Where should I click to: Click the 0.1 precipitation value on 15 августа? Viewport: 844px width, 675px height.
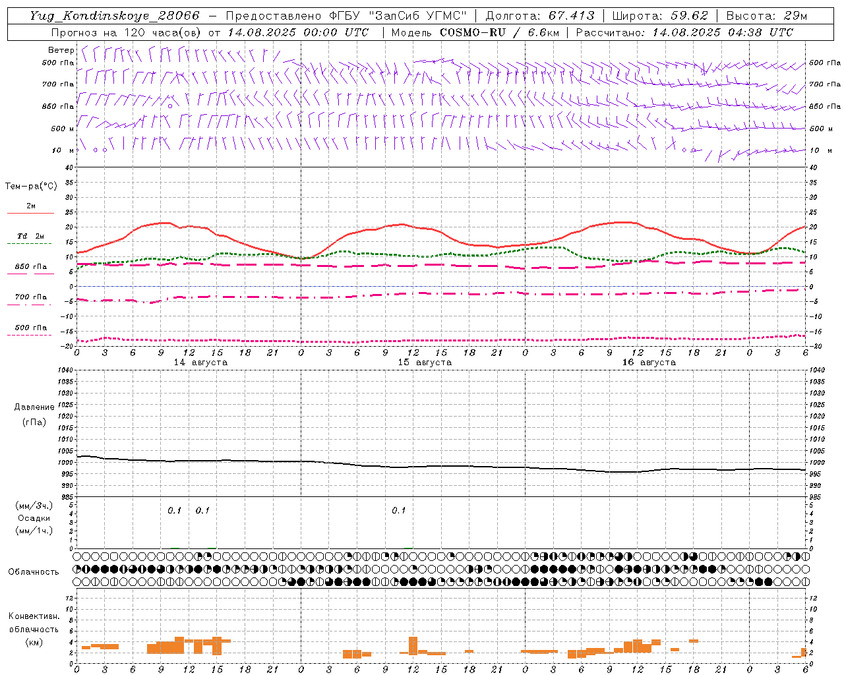(399, 511)
